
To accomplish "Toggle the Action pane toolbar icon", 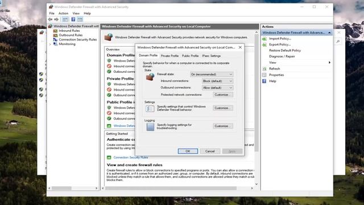I will point(80,19).
